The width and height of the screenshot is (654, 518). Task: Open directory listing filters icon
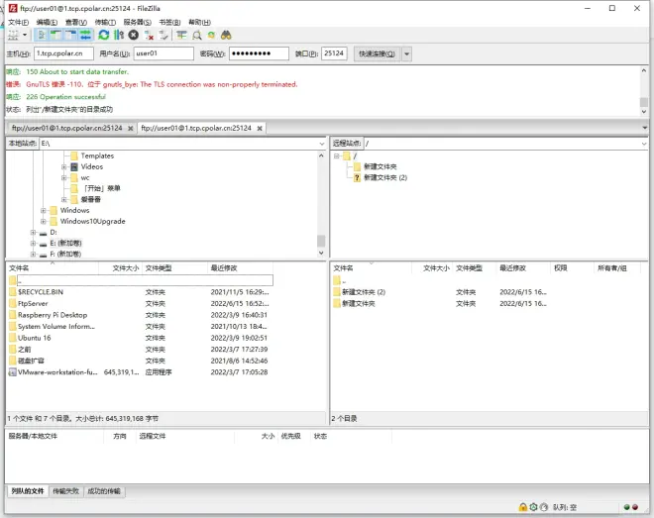pos(181,35)
